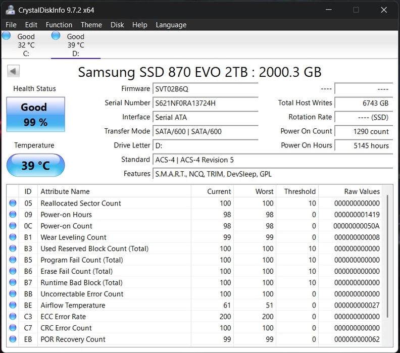Viewport: 400px width, 353px height.
Task: Open the Language menu
Action: [x=171, y=25]
